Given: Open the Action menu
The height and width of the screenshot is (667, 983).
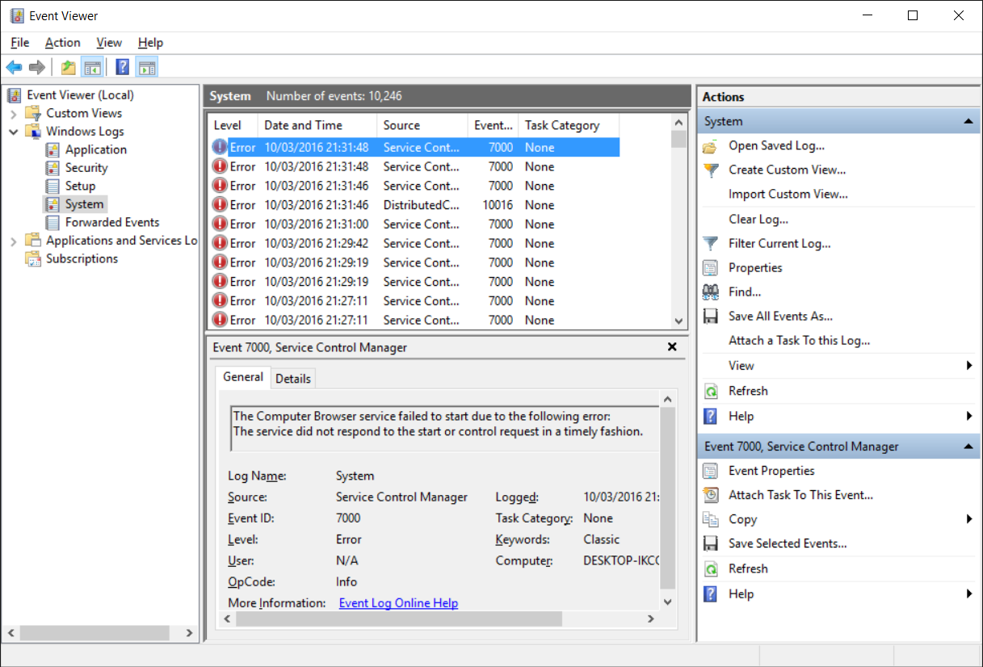Looking at the screenshot, I should click(x=62, y=43).
